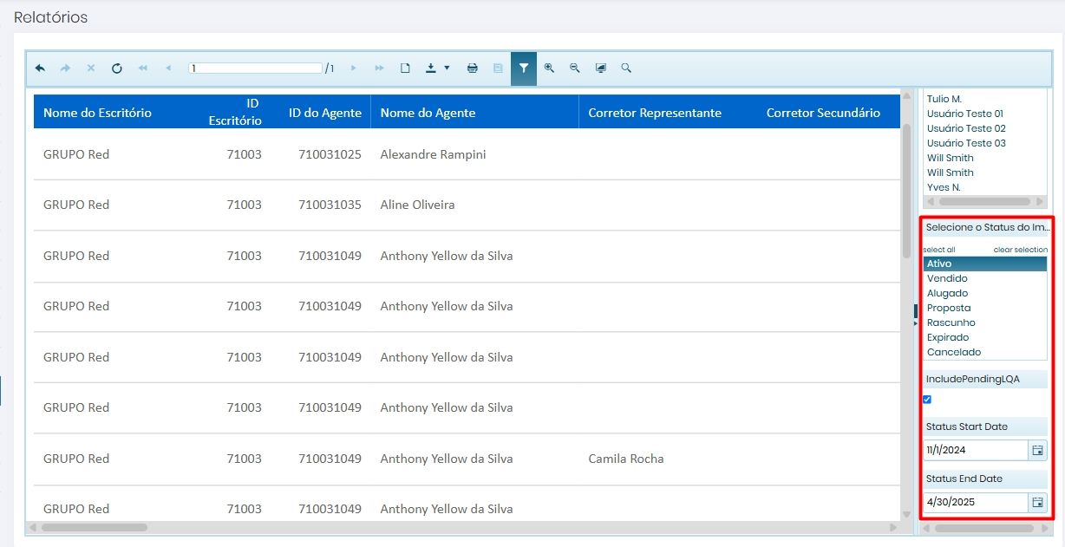Viewport: 1065px width, 547px height.
Task: Click the page number input field
Action: pos(256,68)
